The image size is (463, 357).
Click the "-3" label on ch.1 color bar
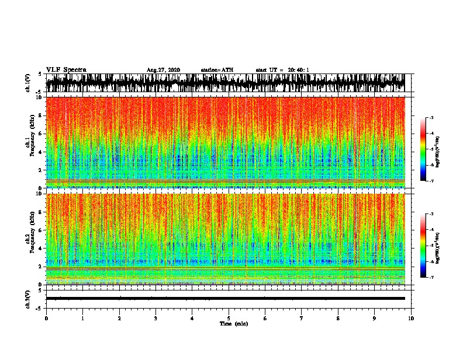[x=431, y=117]
